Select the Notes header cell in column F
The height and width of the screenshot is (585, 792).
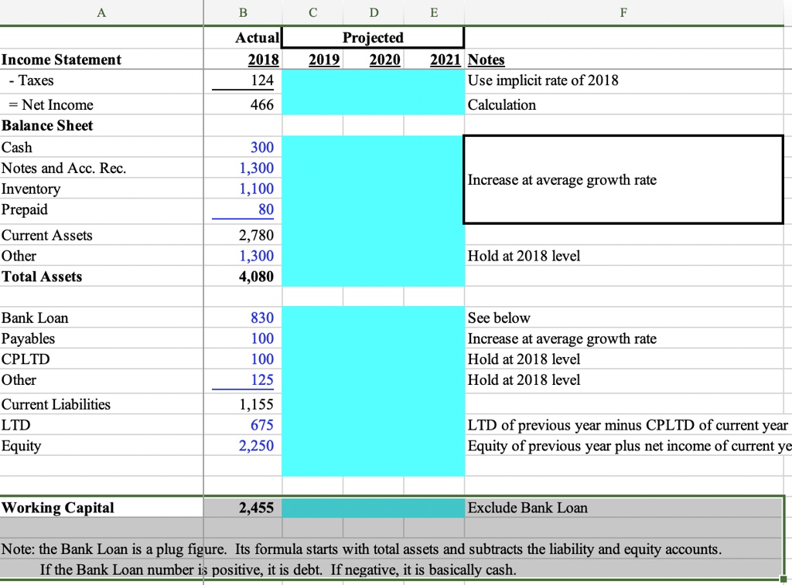(x=486, y=60)
